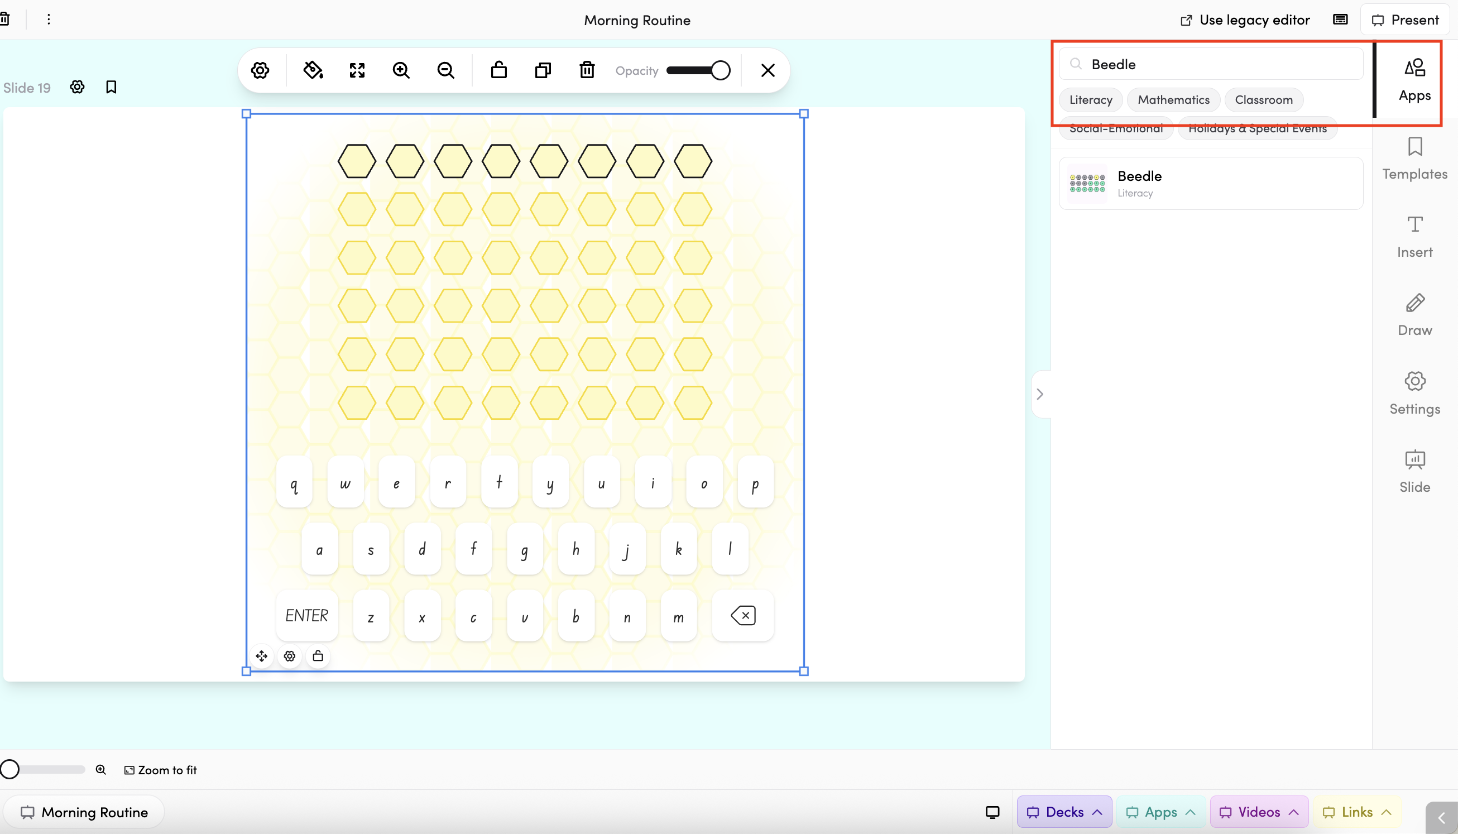
Task: Open slide 19 settings gear icon
Action: pos(77,87)
